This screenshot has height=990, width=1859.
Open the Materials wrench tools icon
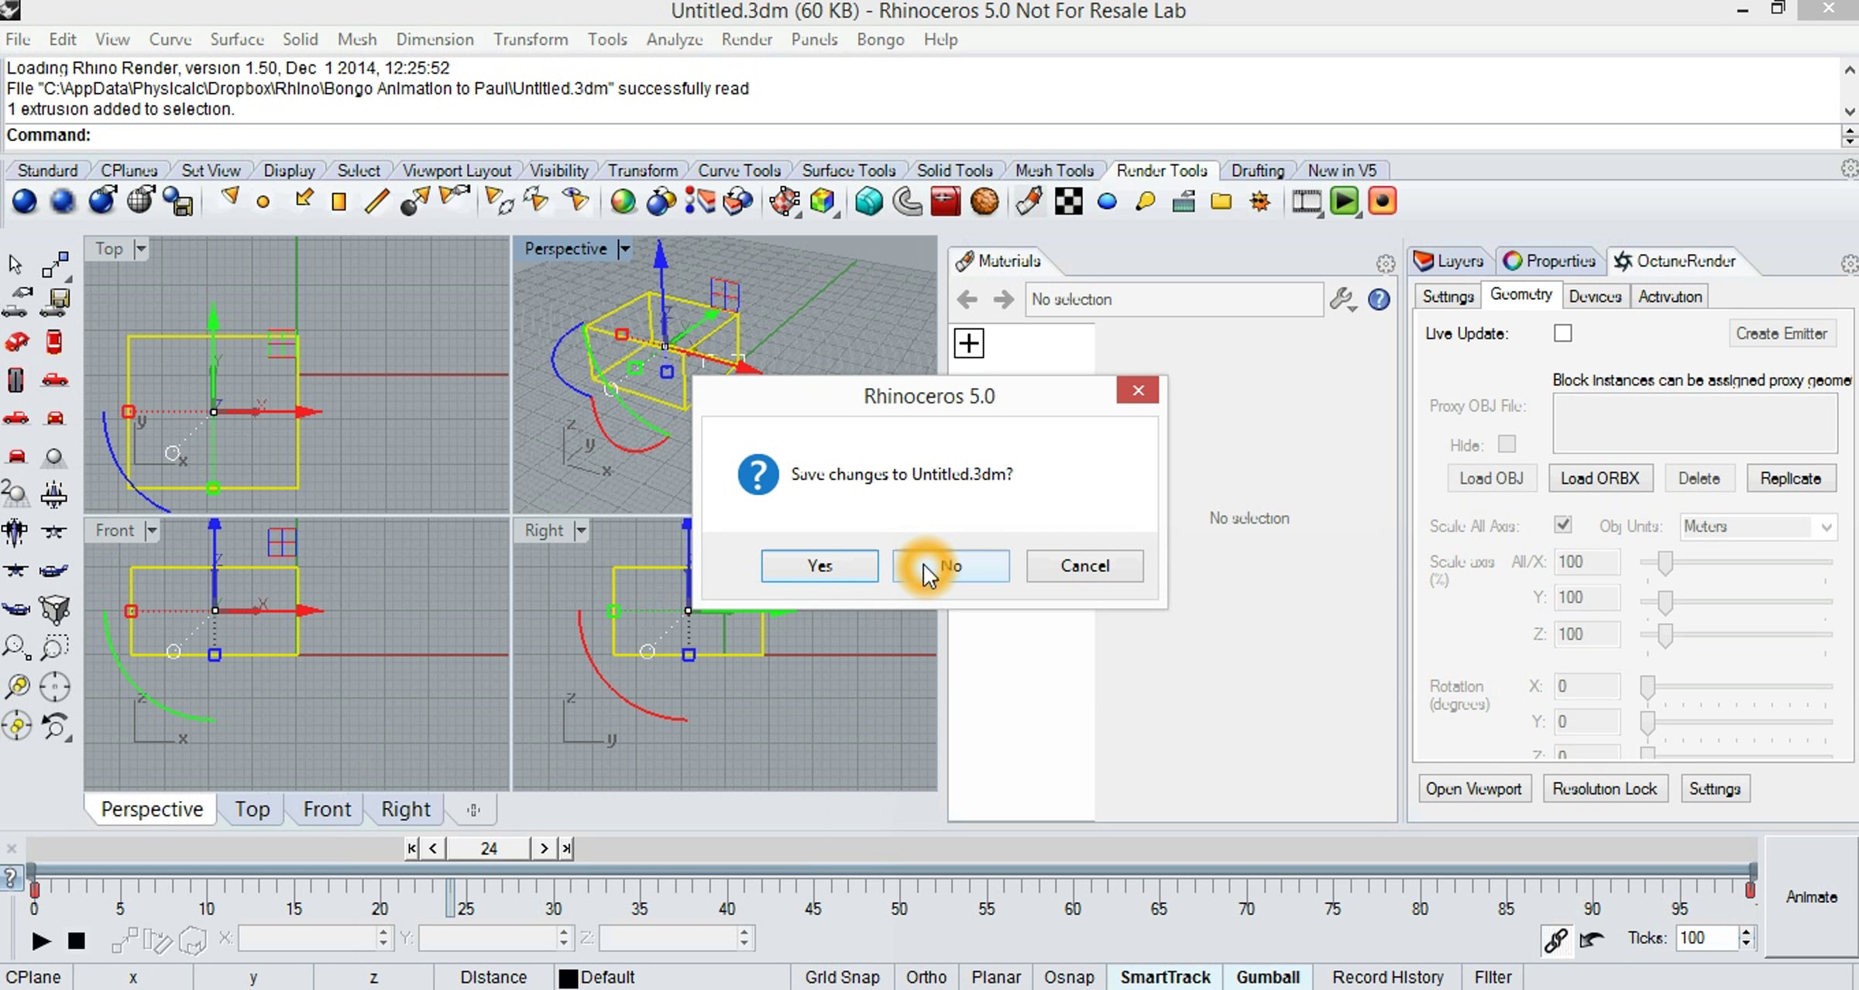(x=1342, y=299)
